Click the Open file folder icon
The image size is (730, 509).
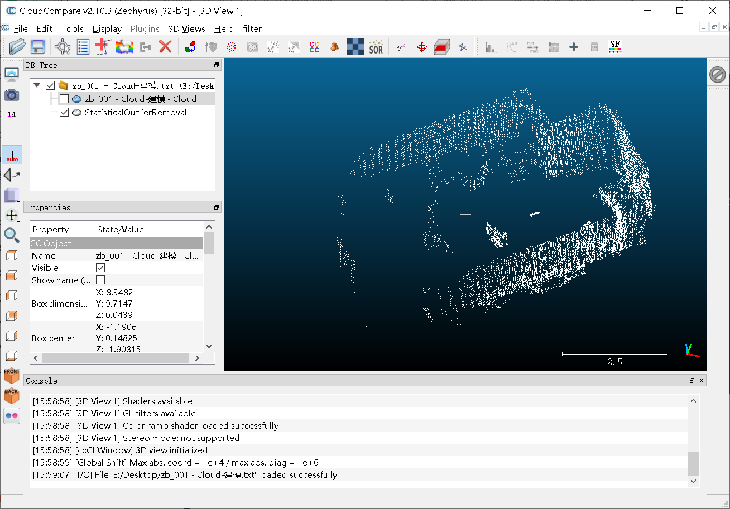pos(17,47)
